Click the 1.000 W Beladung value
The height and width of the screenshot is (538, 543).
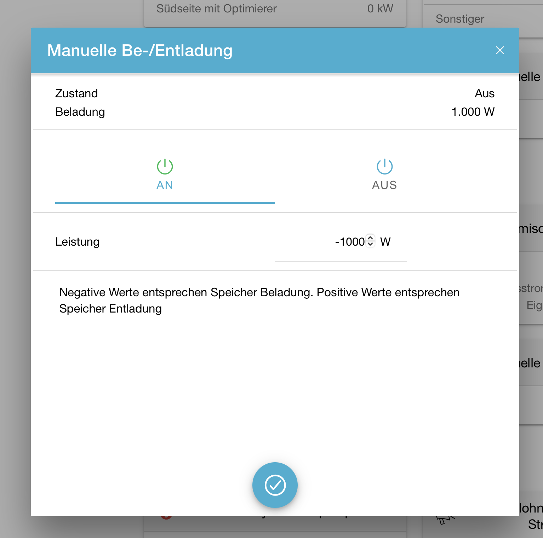(x=473, y=112)
